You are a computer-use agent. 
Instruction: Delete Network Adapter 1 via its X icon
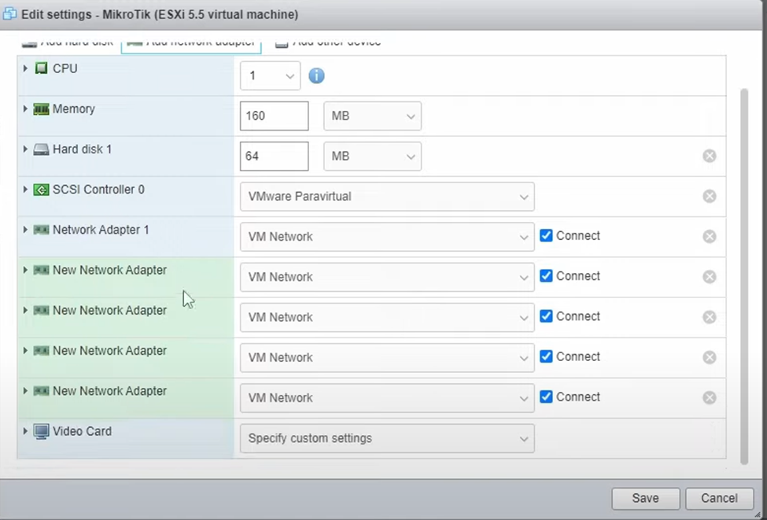(x=709, y=237)
